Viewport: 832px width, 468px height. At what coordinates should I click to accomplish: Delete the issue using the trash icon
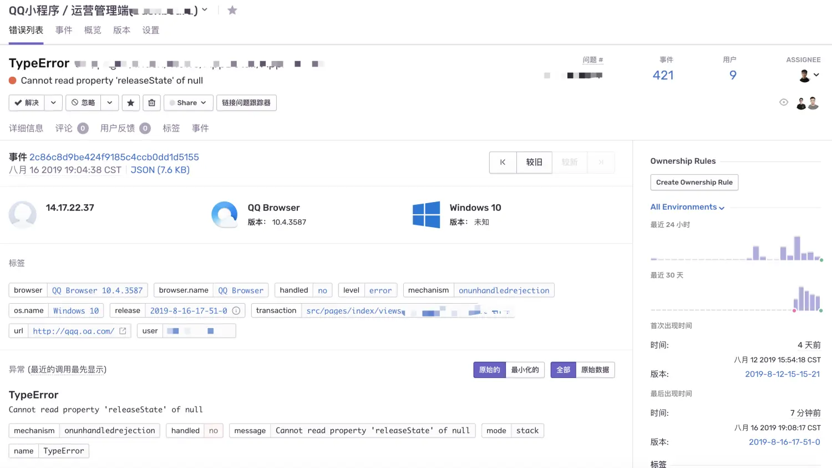151,103
